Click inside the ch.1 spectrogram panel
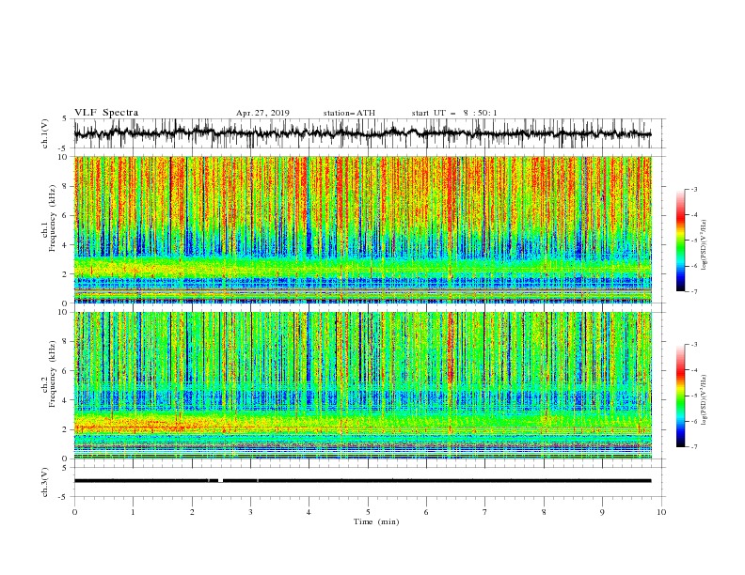Viewport: 745px width, 575px height. (362, 229)
